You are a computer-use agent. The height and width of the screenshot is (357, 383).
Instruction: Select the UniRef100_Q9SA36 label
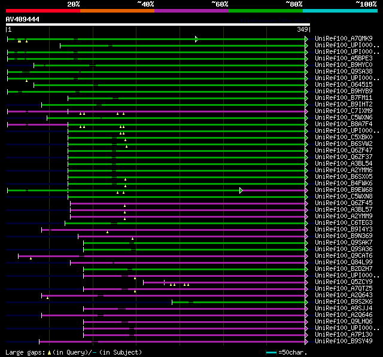pos(344,249)
